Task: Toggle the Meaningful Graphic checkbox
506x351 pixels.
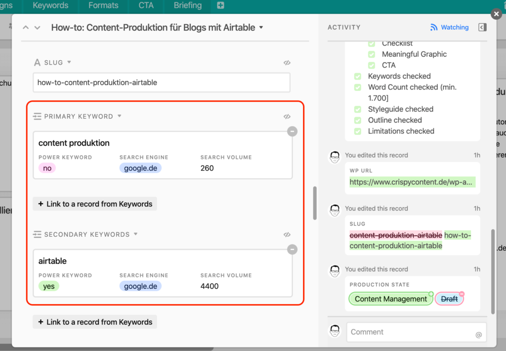Action: 372,54
